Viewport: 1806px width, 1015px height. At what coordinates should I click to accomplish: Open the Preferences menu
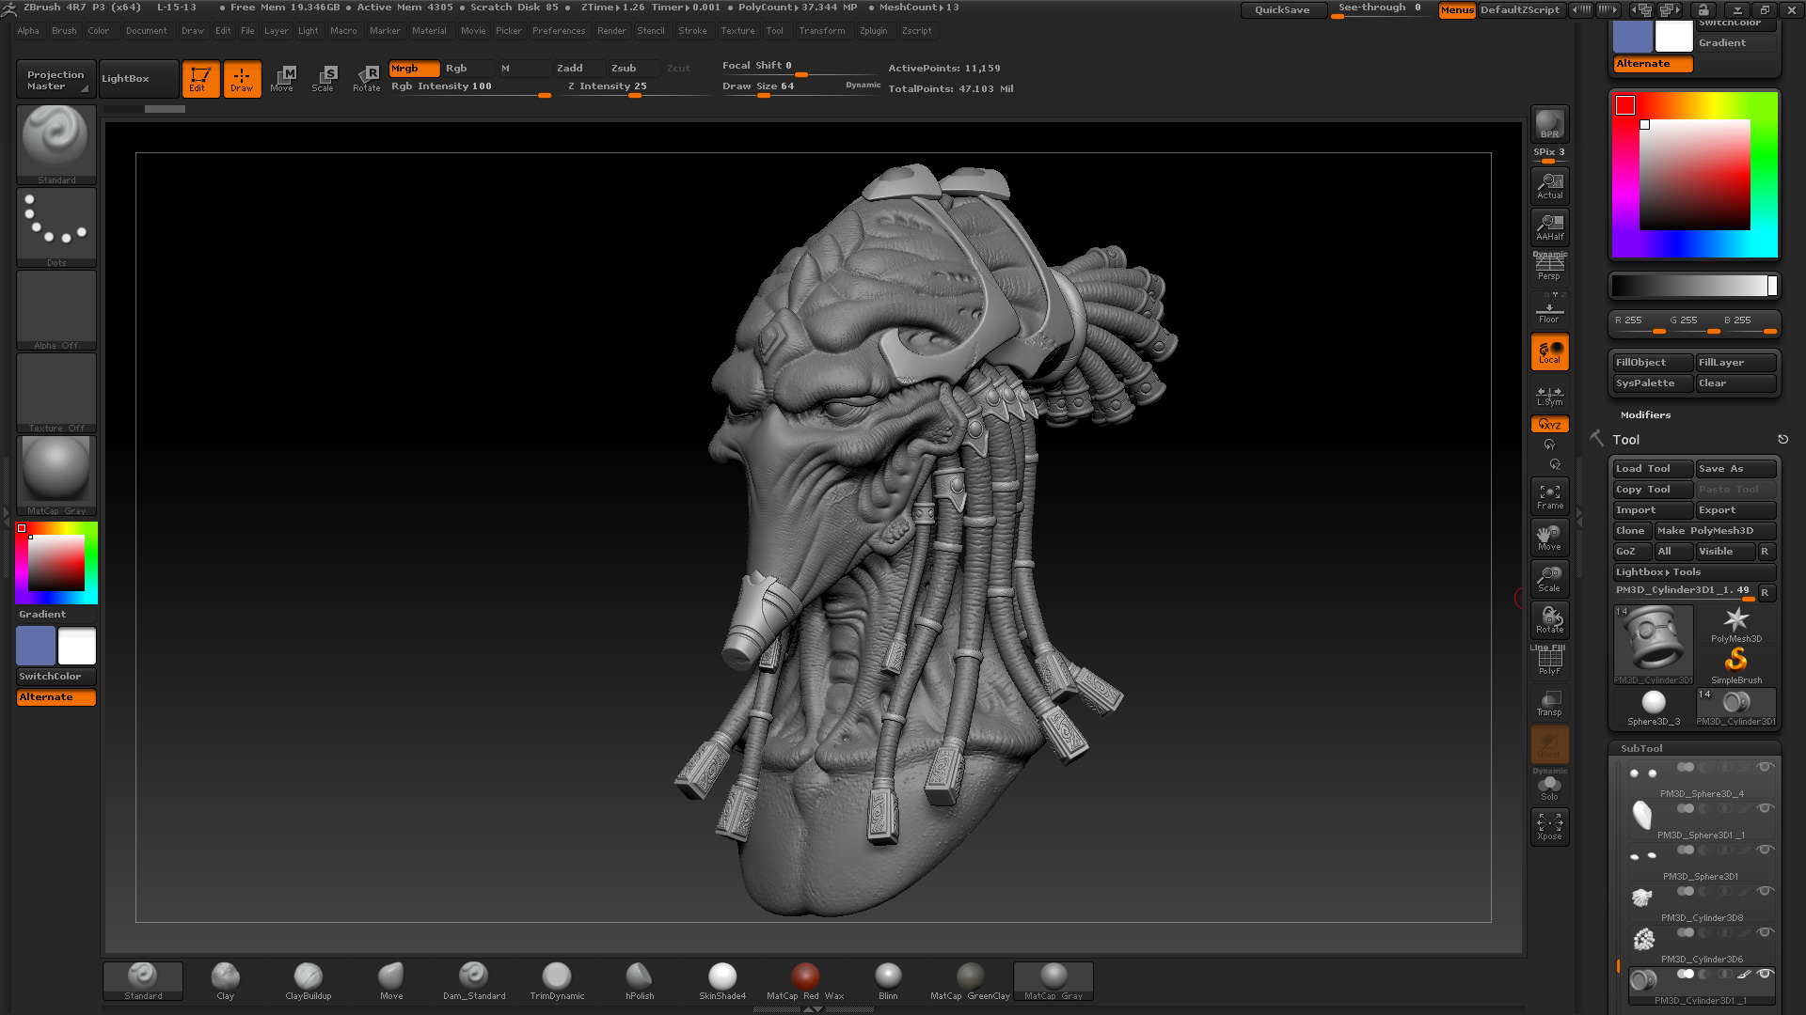click(x=559, y=31)
